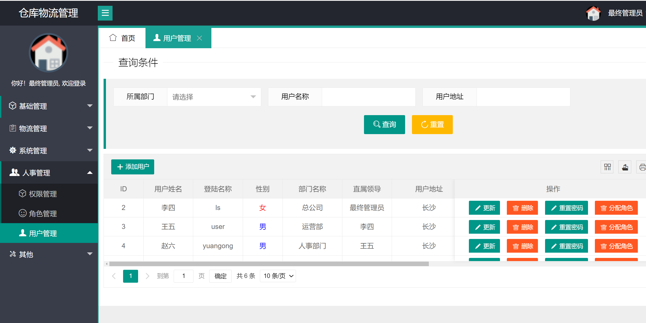Click 更新 for user 李四

(x=484, y=208)
